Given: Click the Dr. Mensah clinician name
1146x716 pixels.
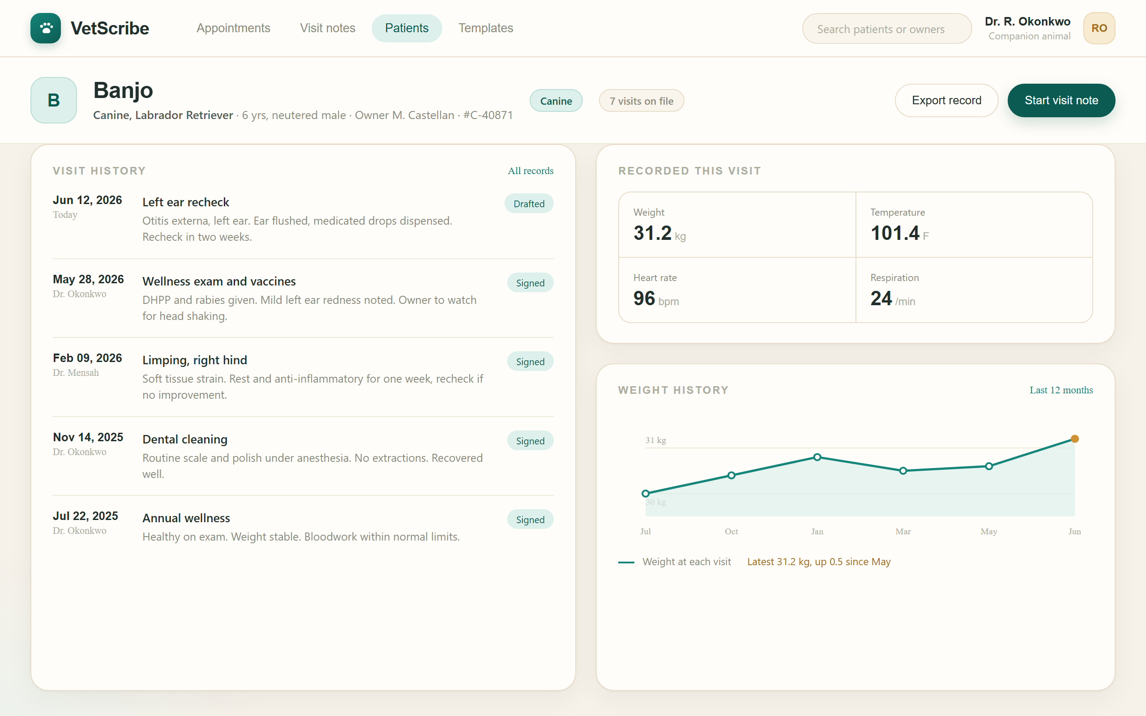Looking at the screenshot, I should 76,373.
